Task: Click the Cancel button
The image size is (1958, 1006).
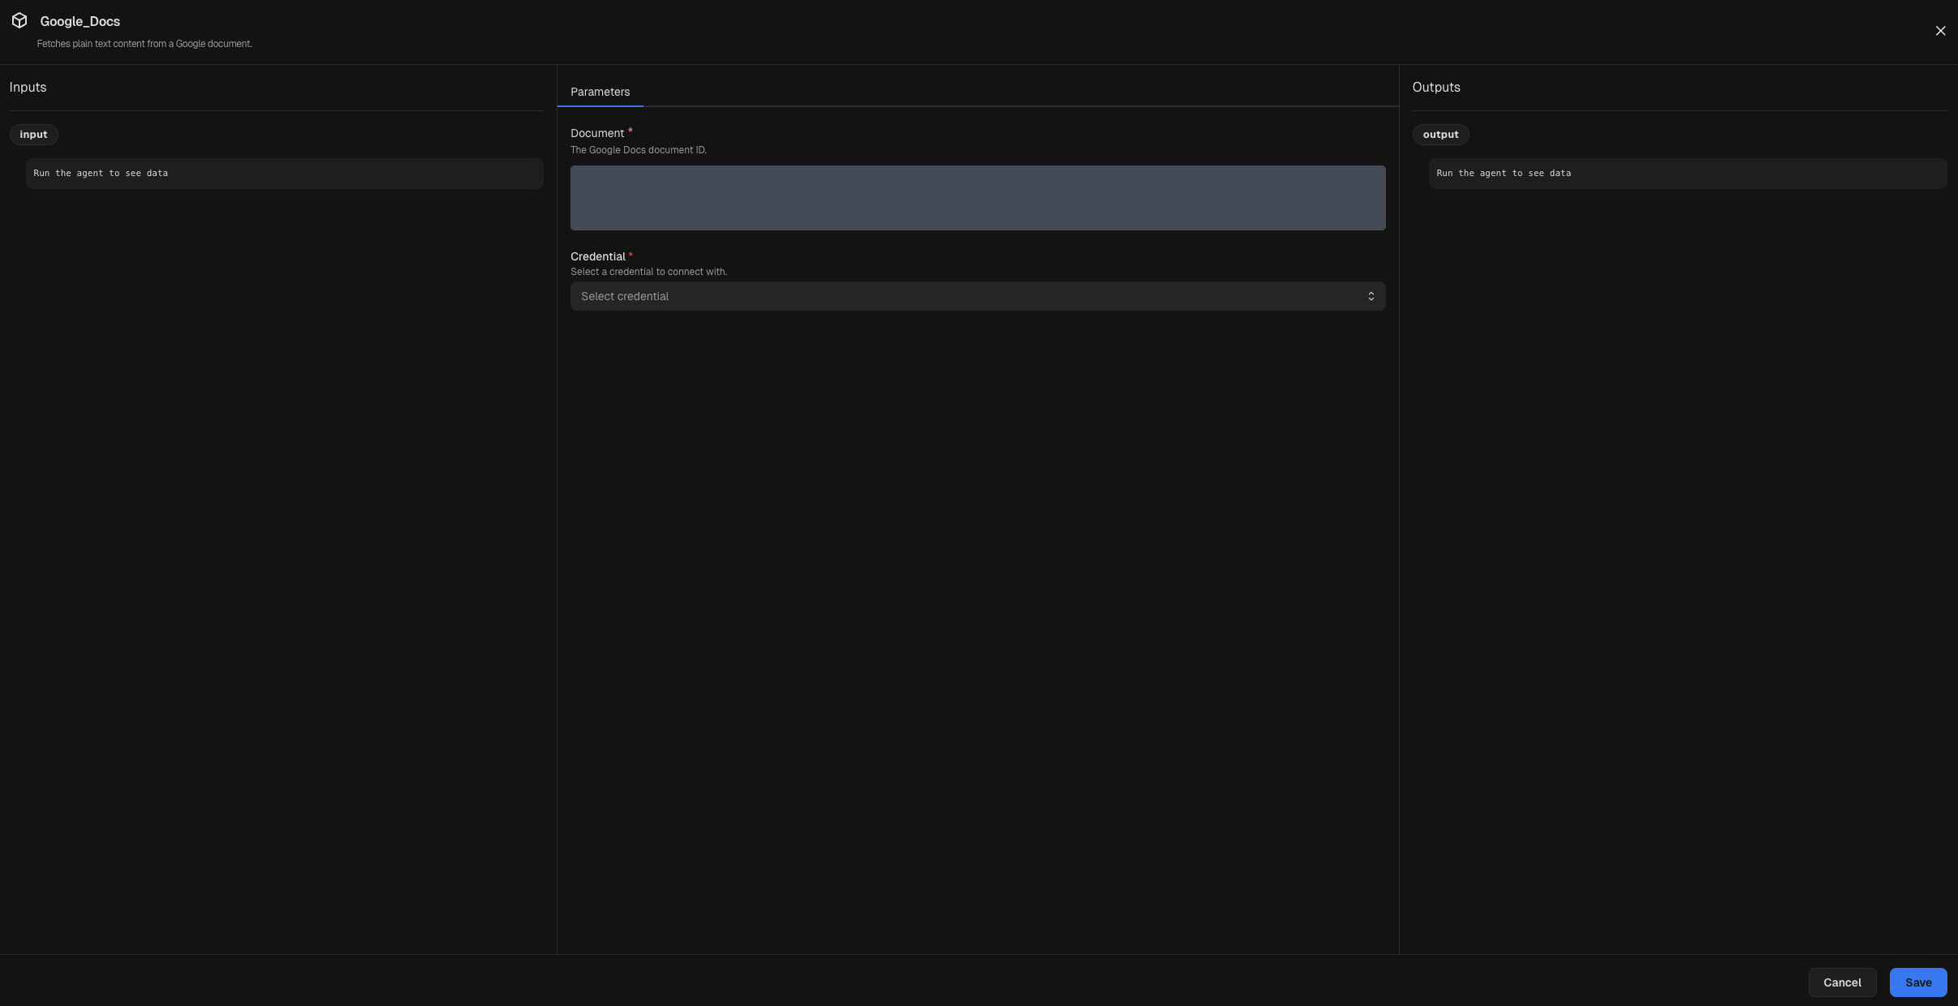Action: [x=1840, y=982]
